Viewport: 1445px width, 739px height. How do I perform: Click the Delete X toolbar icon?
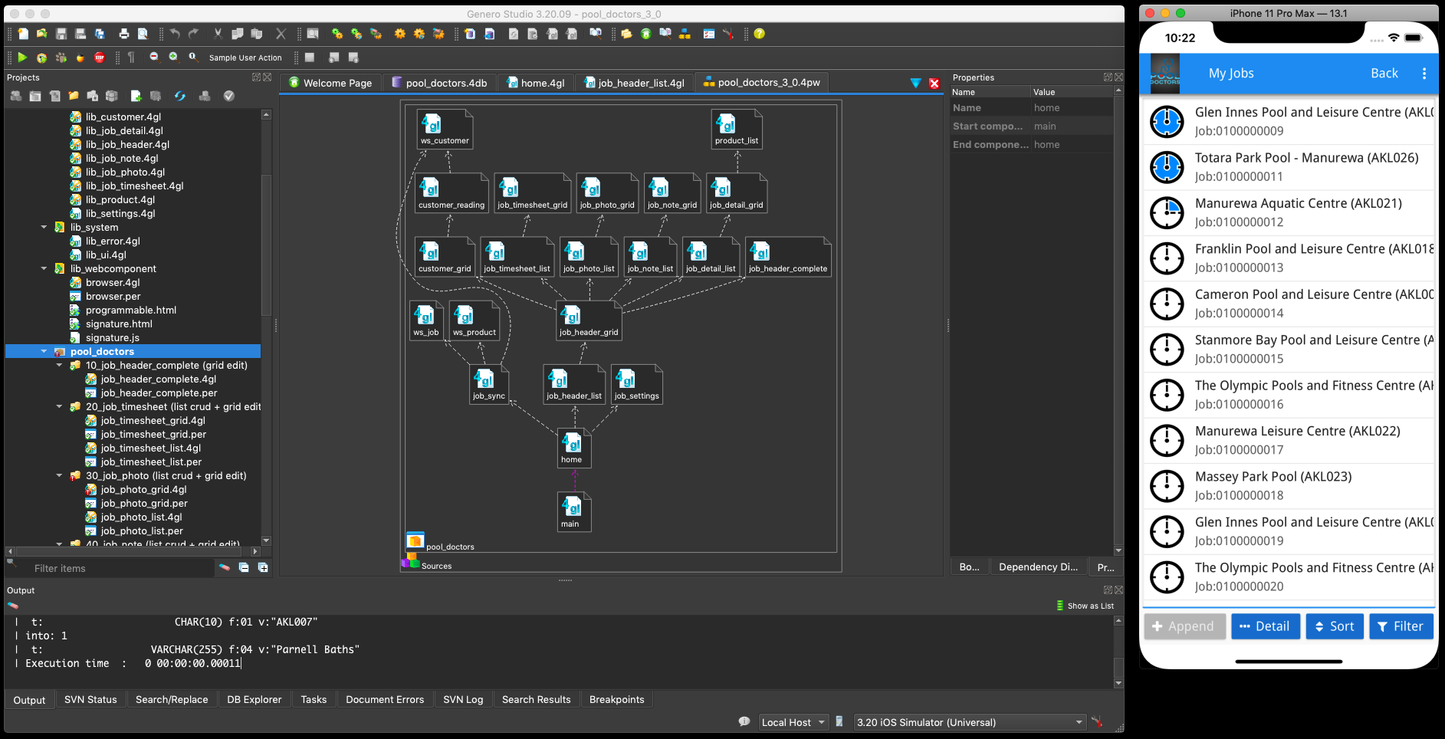281,34
